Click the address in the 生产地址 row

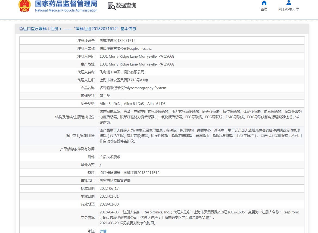(137, 64)
